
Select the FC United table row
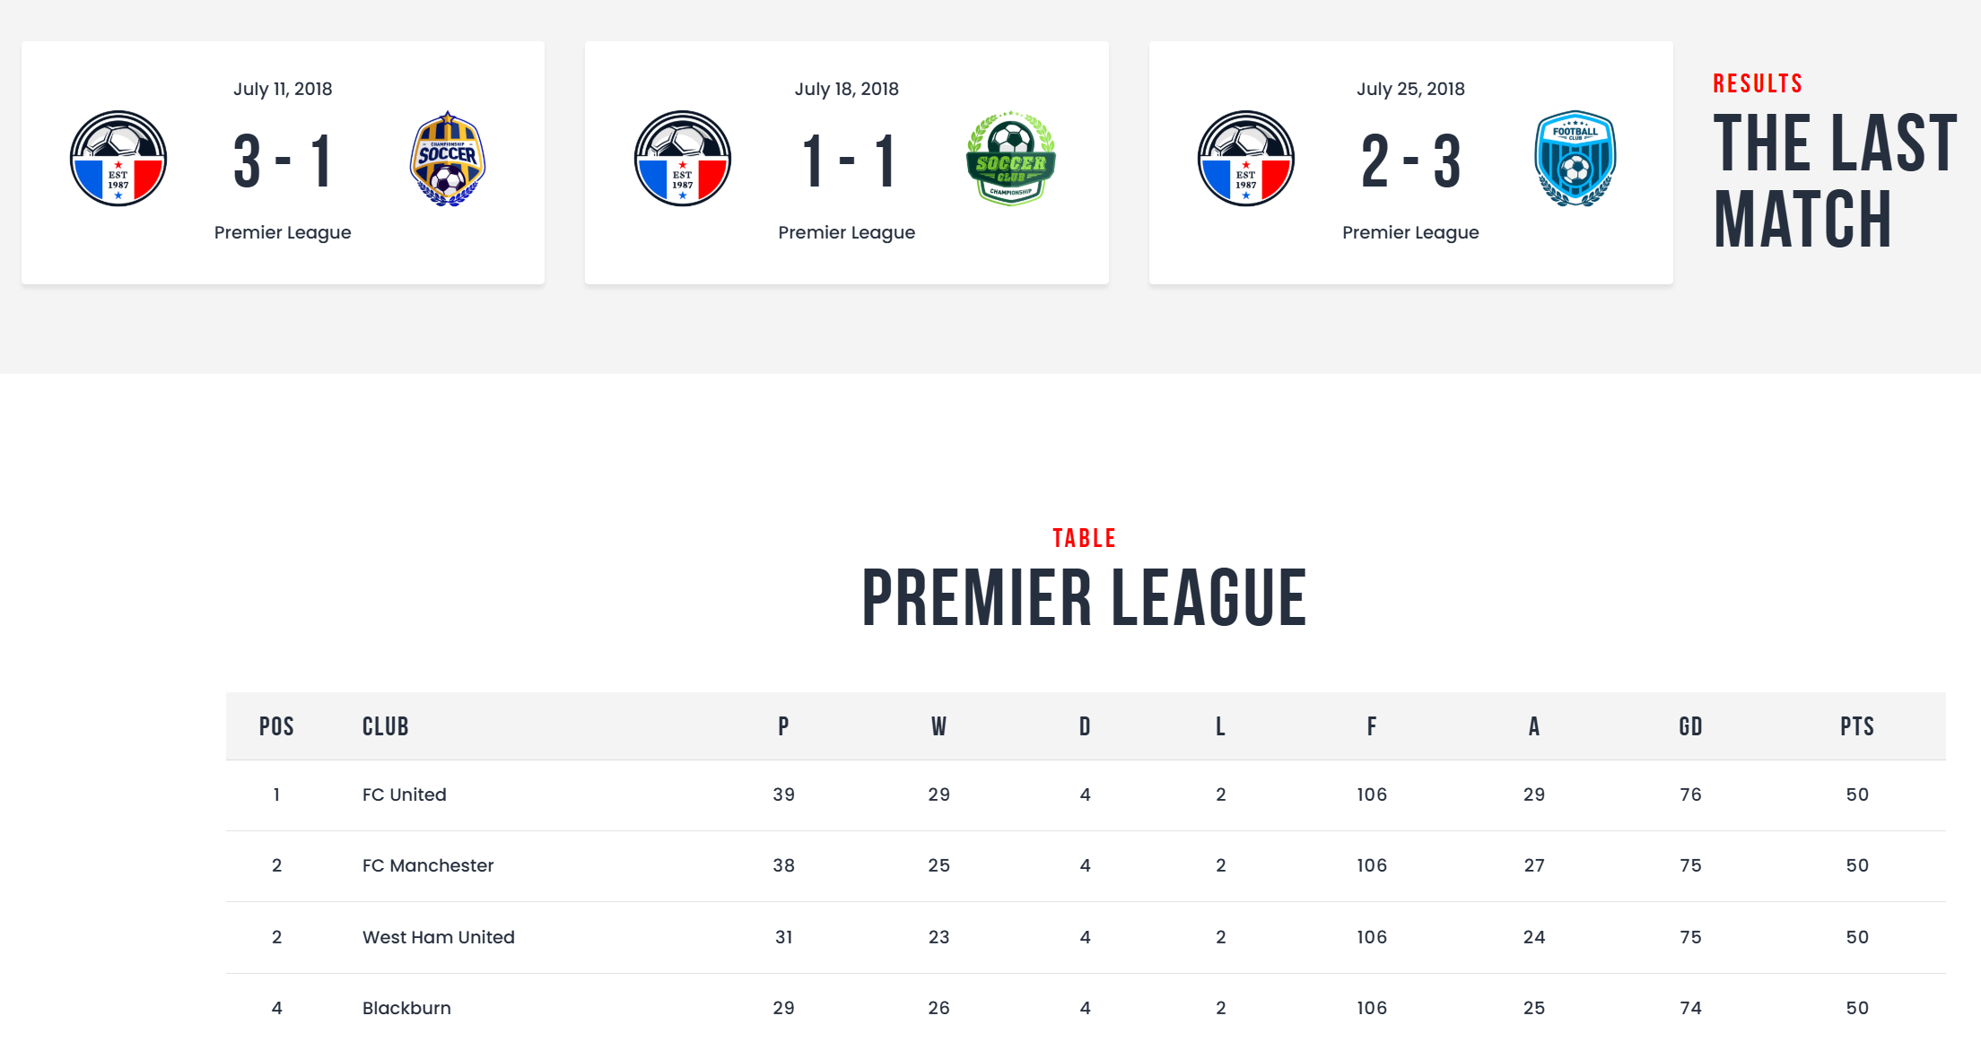click(405, 795)
